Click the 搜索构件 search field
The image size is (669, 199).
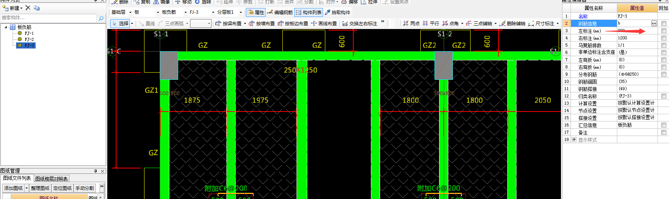tap(49, 18)
